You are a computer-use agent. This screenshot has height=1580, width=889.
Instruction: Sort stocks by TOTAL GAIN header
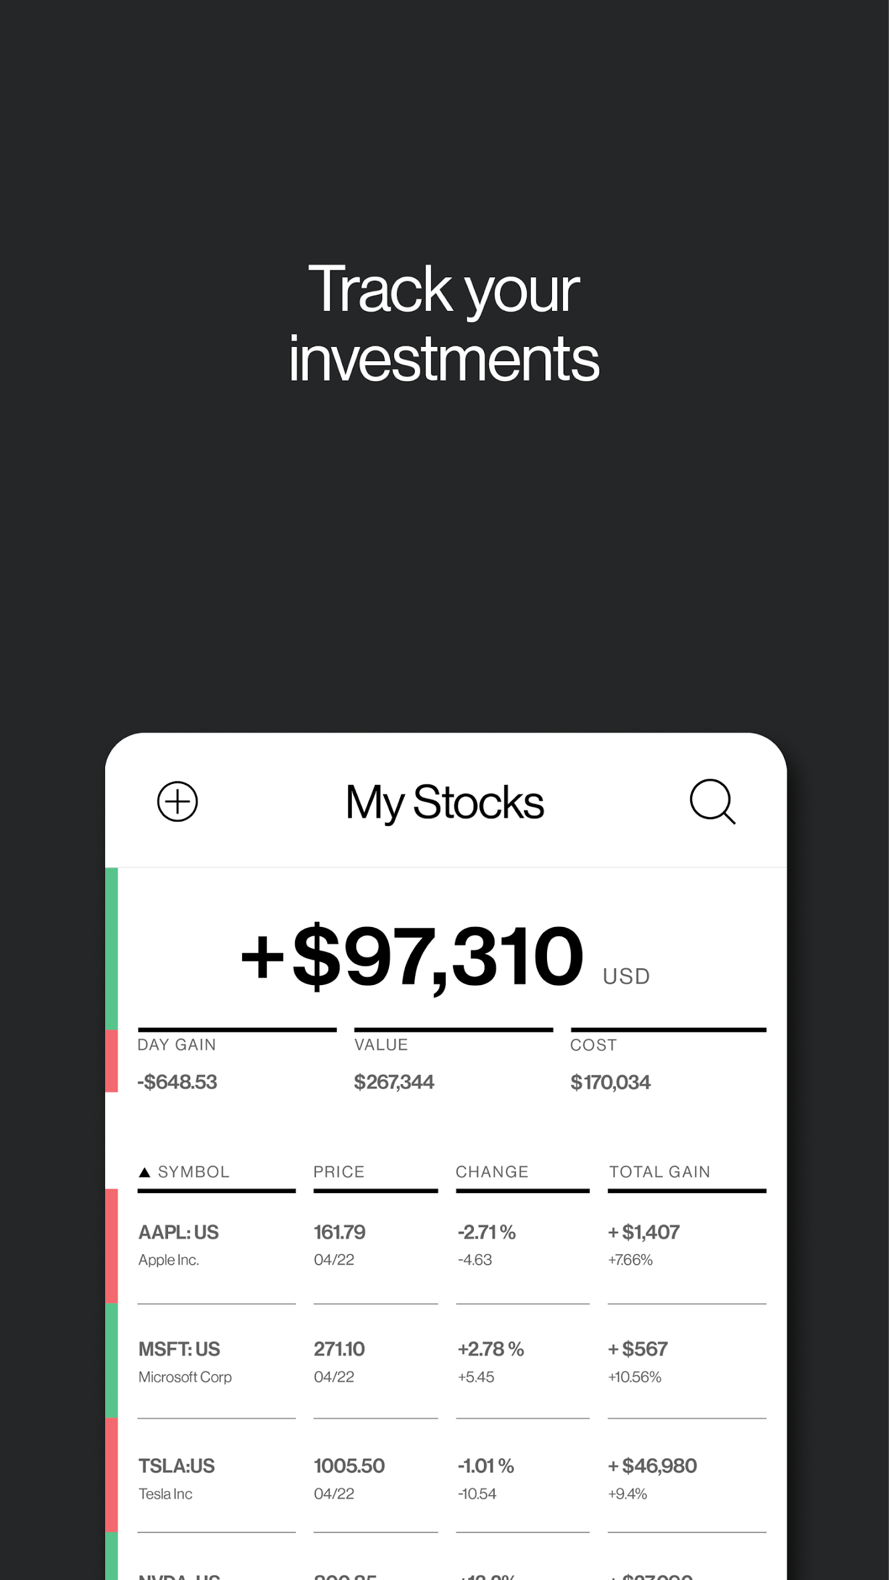tap(659, 1172)
